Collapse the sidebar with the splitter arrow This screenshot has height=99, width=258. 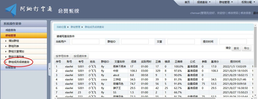[x=49, y=69]
